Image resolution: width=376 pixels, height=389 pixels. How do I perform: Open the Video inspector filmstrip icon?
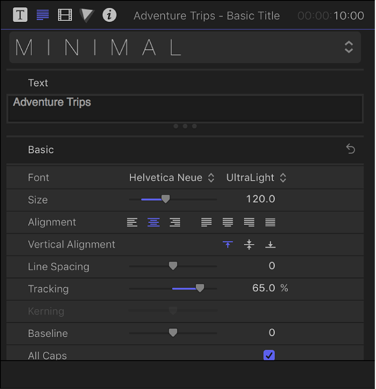tap(65, 15)
